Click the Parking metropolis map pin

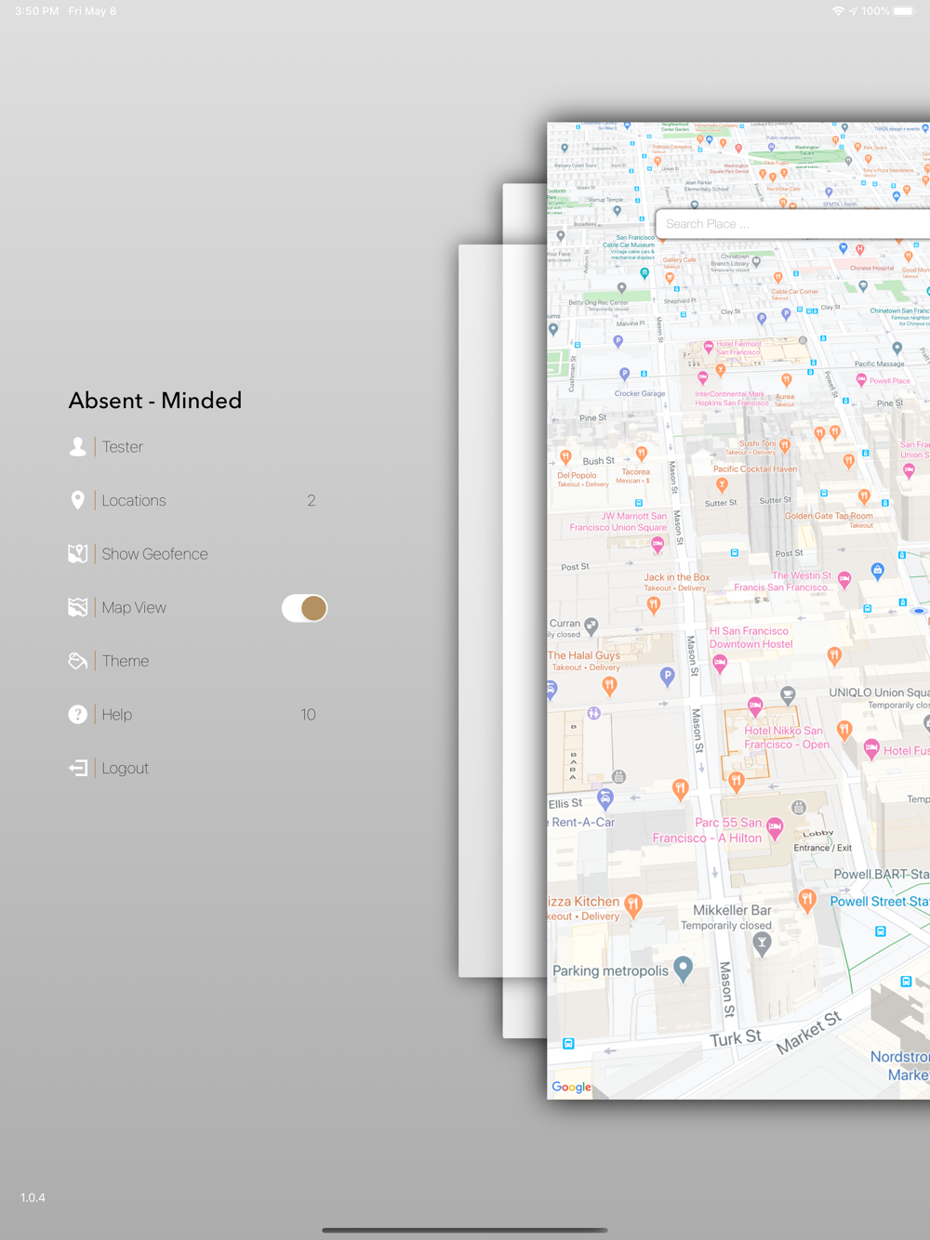click(x=684, y=969)
